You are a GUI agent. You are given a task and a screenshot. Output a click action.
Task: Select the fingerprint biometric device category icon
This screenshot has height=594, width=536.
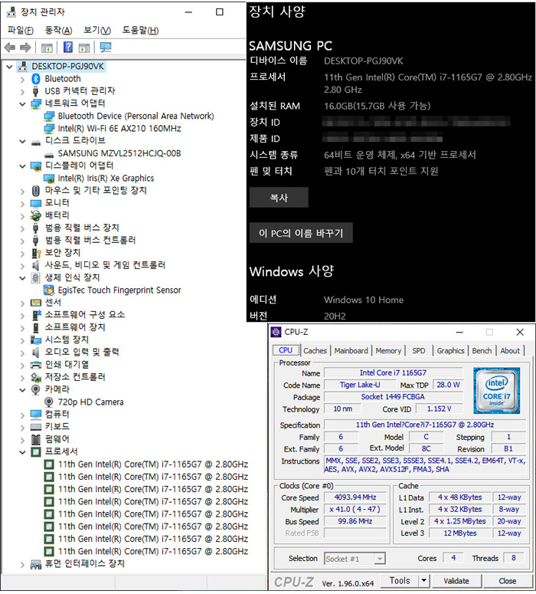[x=35, y=277]
